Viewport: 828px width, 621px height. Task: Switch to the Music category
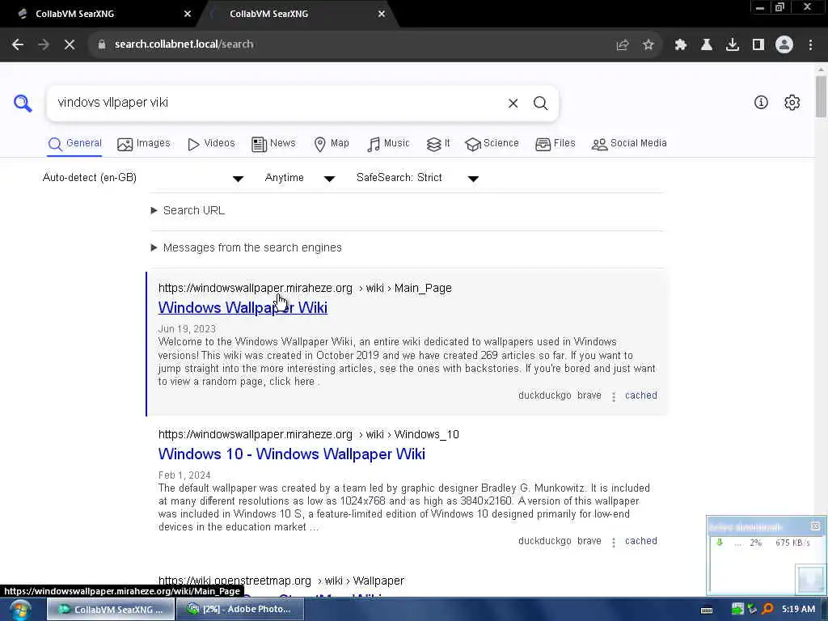tap(388, 143)
